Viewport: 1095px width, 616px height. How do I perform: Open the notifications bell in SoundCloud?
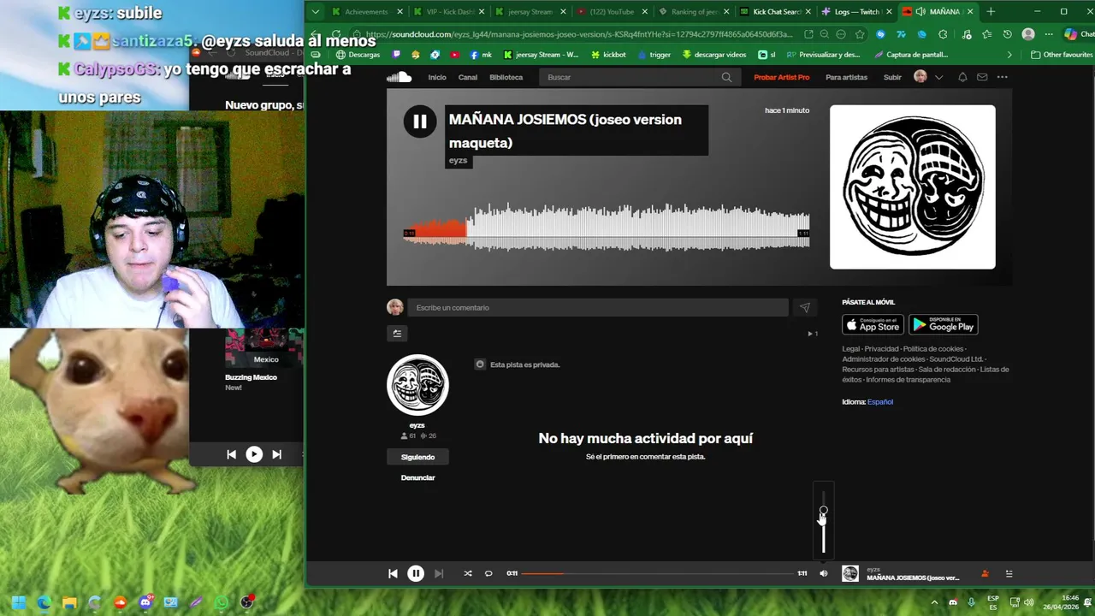[x=962, y=77]
